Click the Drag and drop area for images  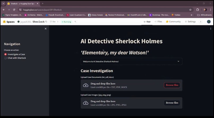[x=131, y=103]
